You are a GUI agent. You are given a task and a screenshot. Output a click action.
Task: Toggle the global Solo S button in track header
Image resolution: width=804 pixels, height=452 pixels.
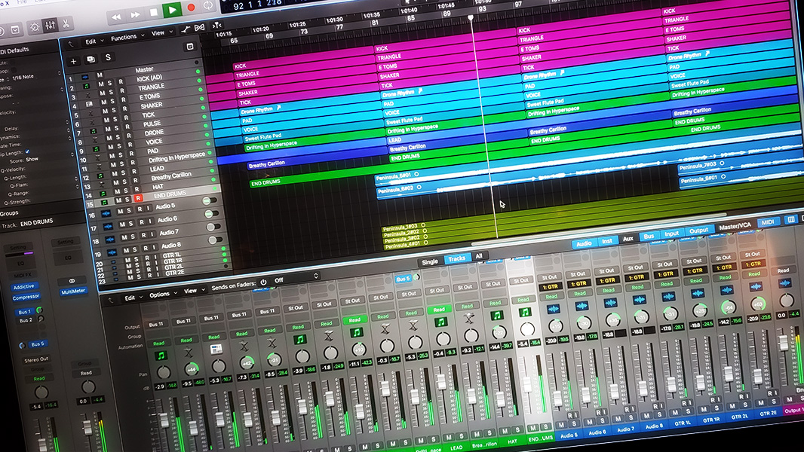click(108, 57)
